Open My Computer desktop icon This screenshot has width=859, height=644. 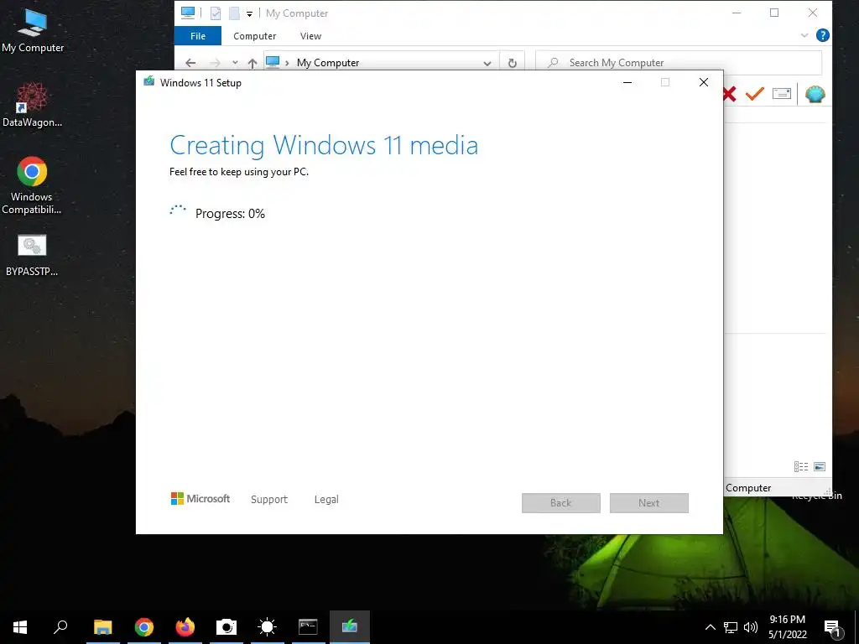33,31
